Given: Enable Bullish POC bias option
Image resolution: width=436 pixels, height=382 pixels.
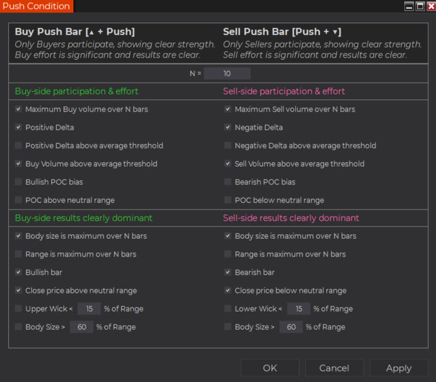Looking at the screenshot, I should pos(19,182).
